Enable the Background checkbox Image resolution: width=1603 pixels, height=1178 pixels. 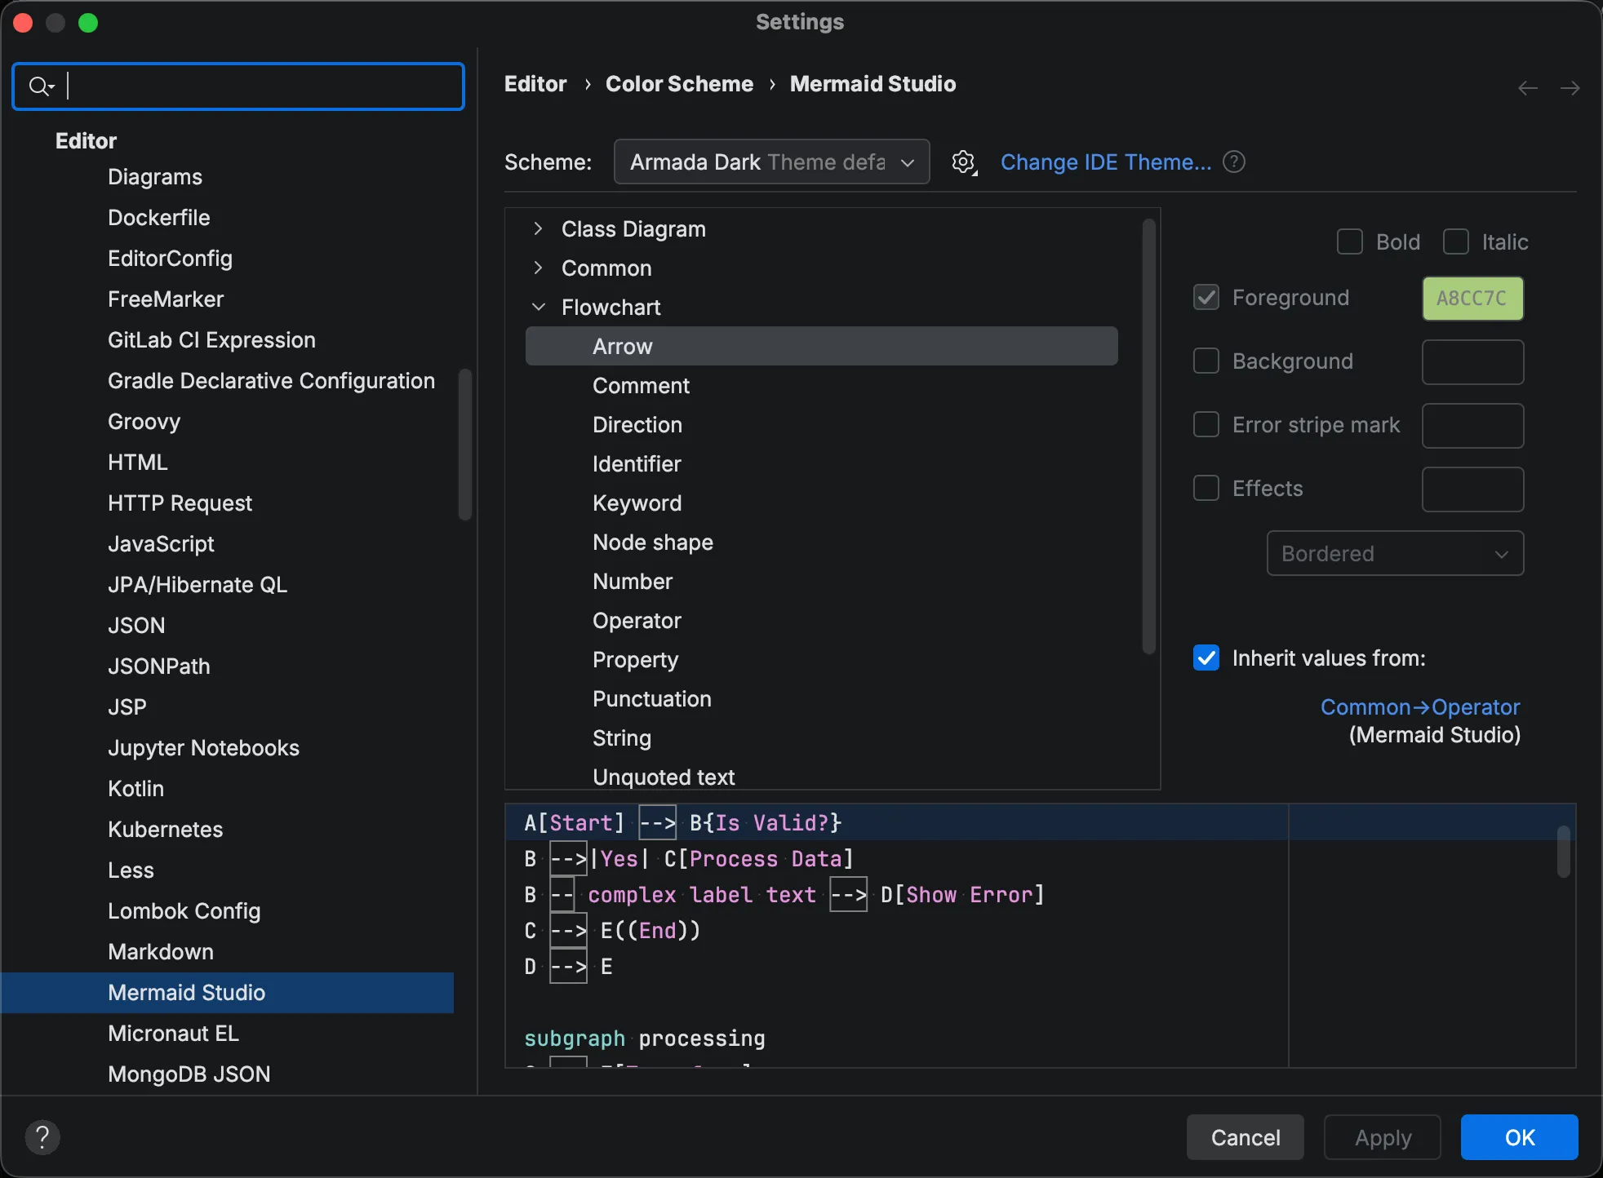click(x=1206, y=361)
